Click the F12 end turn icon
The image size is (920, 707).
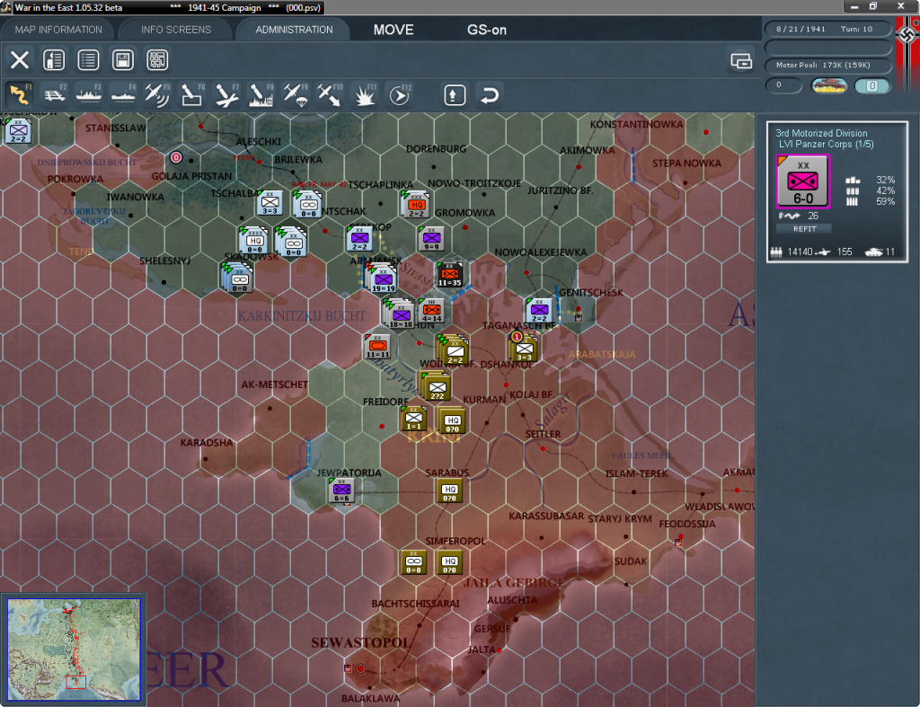click(x=399, y=94)
